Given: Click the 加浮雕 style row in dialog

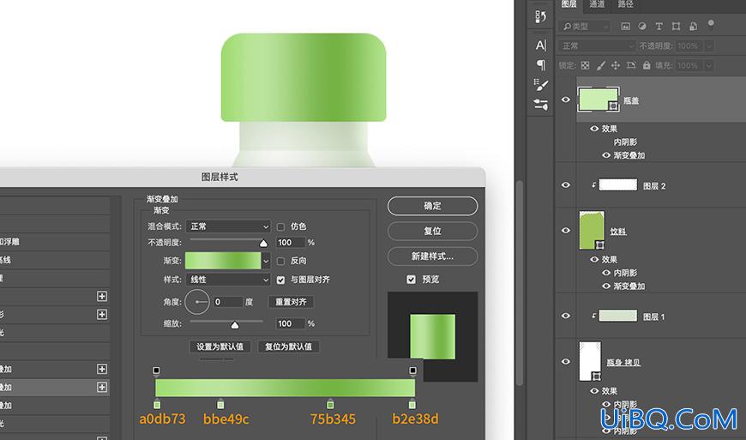Looking at the screenshot, I should coord(55,242).
